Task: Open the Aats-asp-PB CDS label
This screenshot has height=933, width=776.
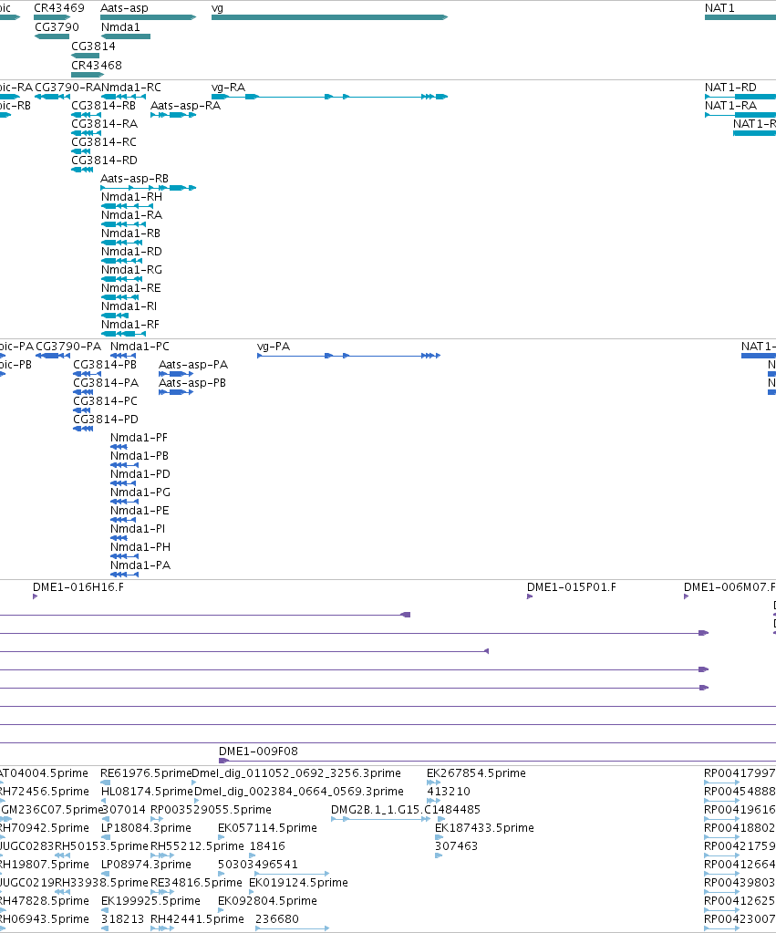Action: click(192, 383)
